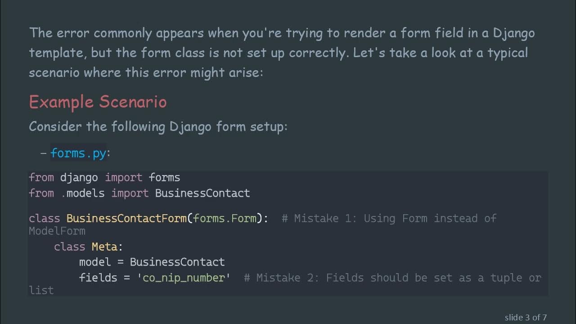Click the "from .models import BusinessContact" line
Screen dimensions: 576x324
(139, 193)
